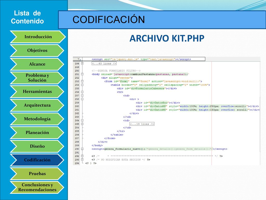Click line number 289 in gutter

77,145
